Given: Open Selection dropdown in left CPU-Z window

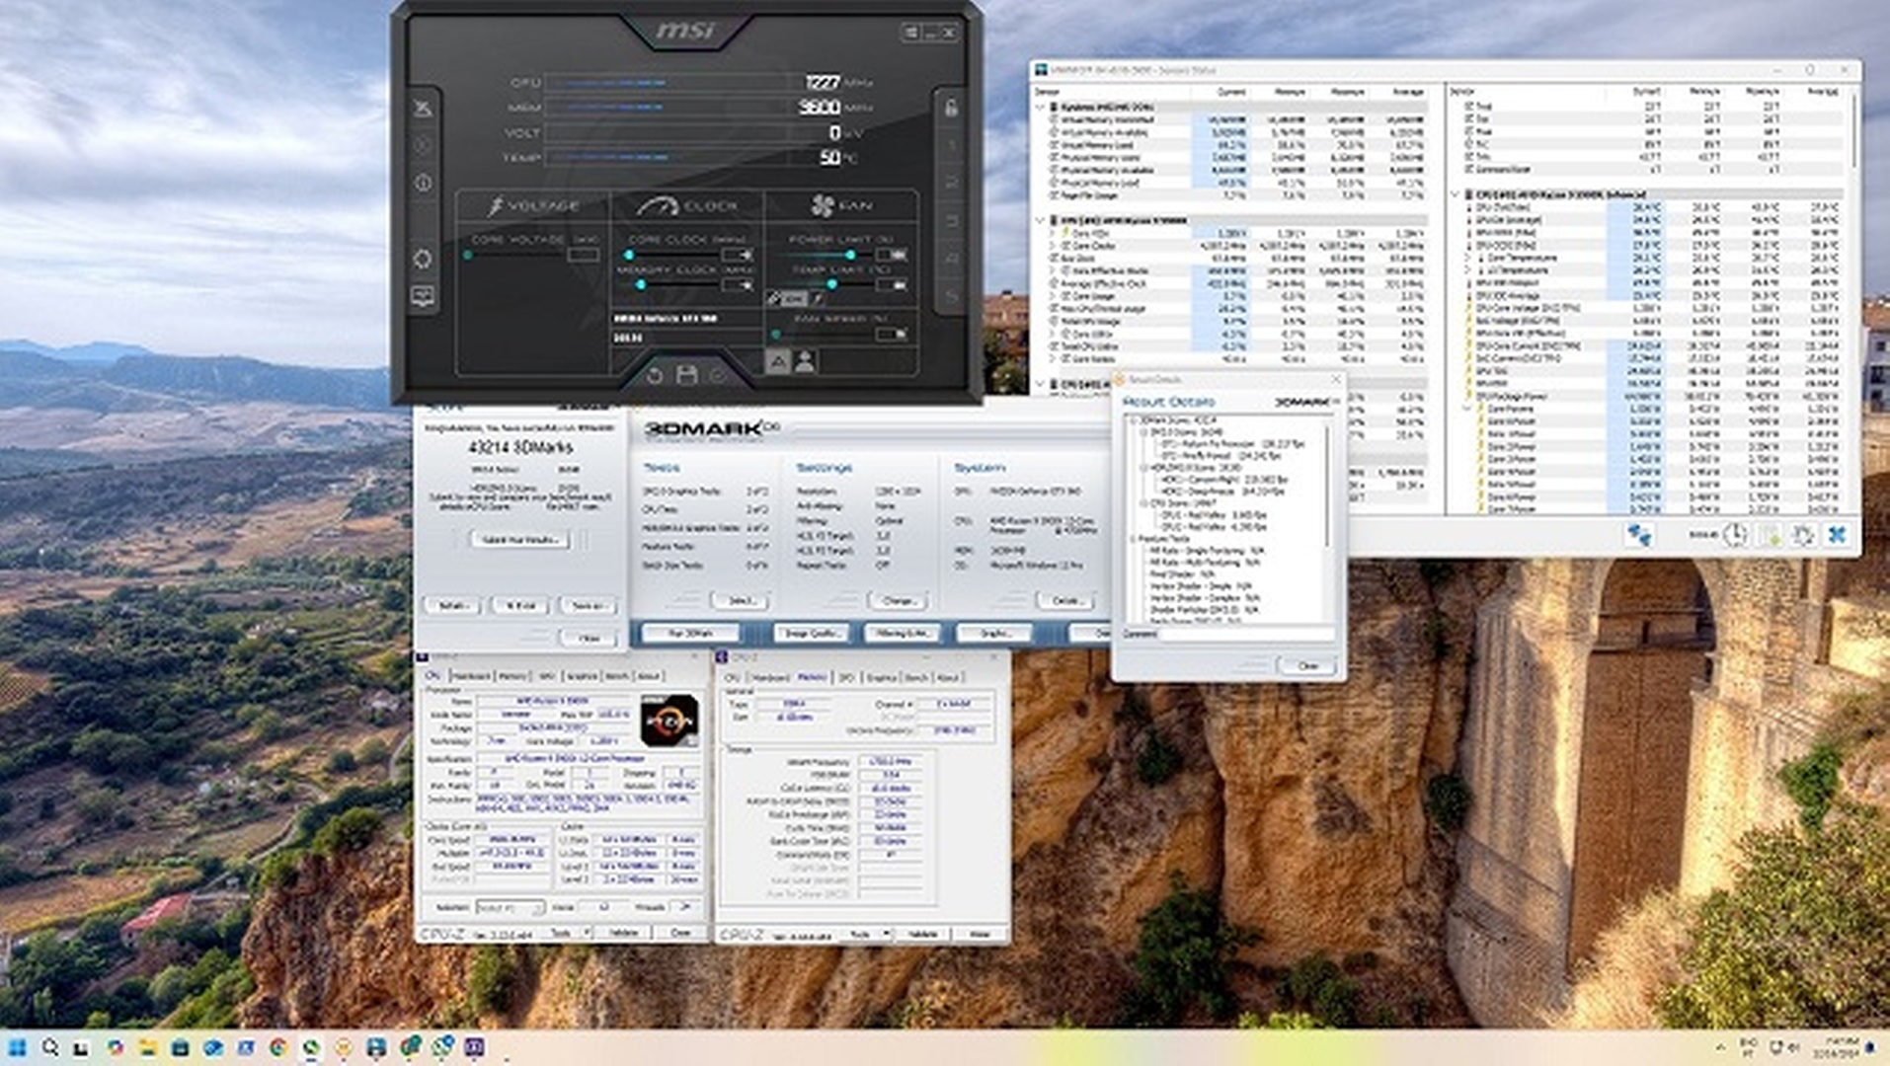Looking at the screenshot, I should pos(510,907).
